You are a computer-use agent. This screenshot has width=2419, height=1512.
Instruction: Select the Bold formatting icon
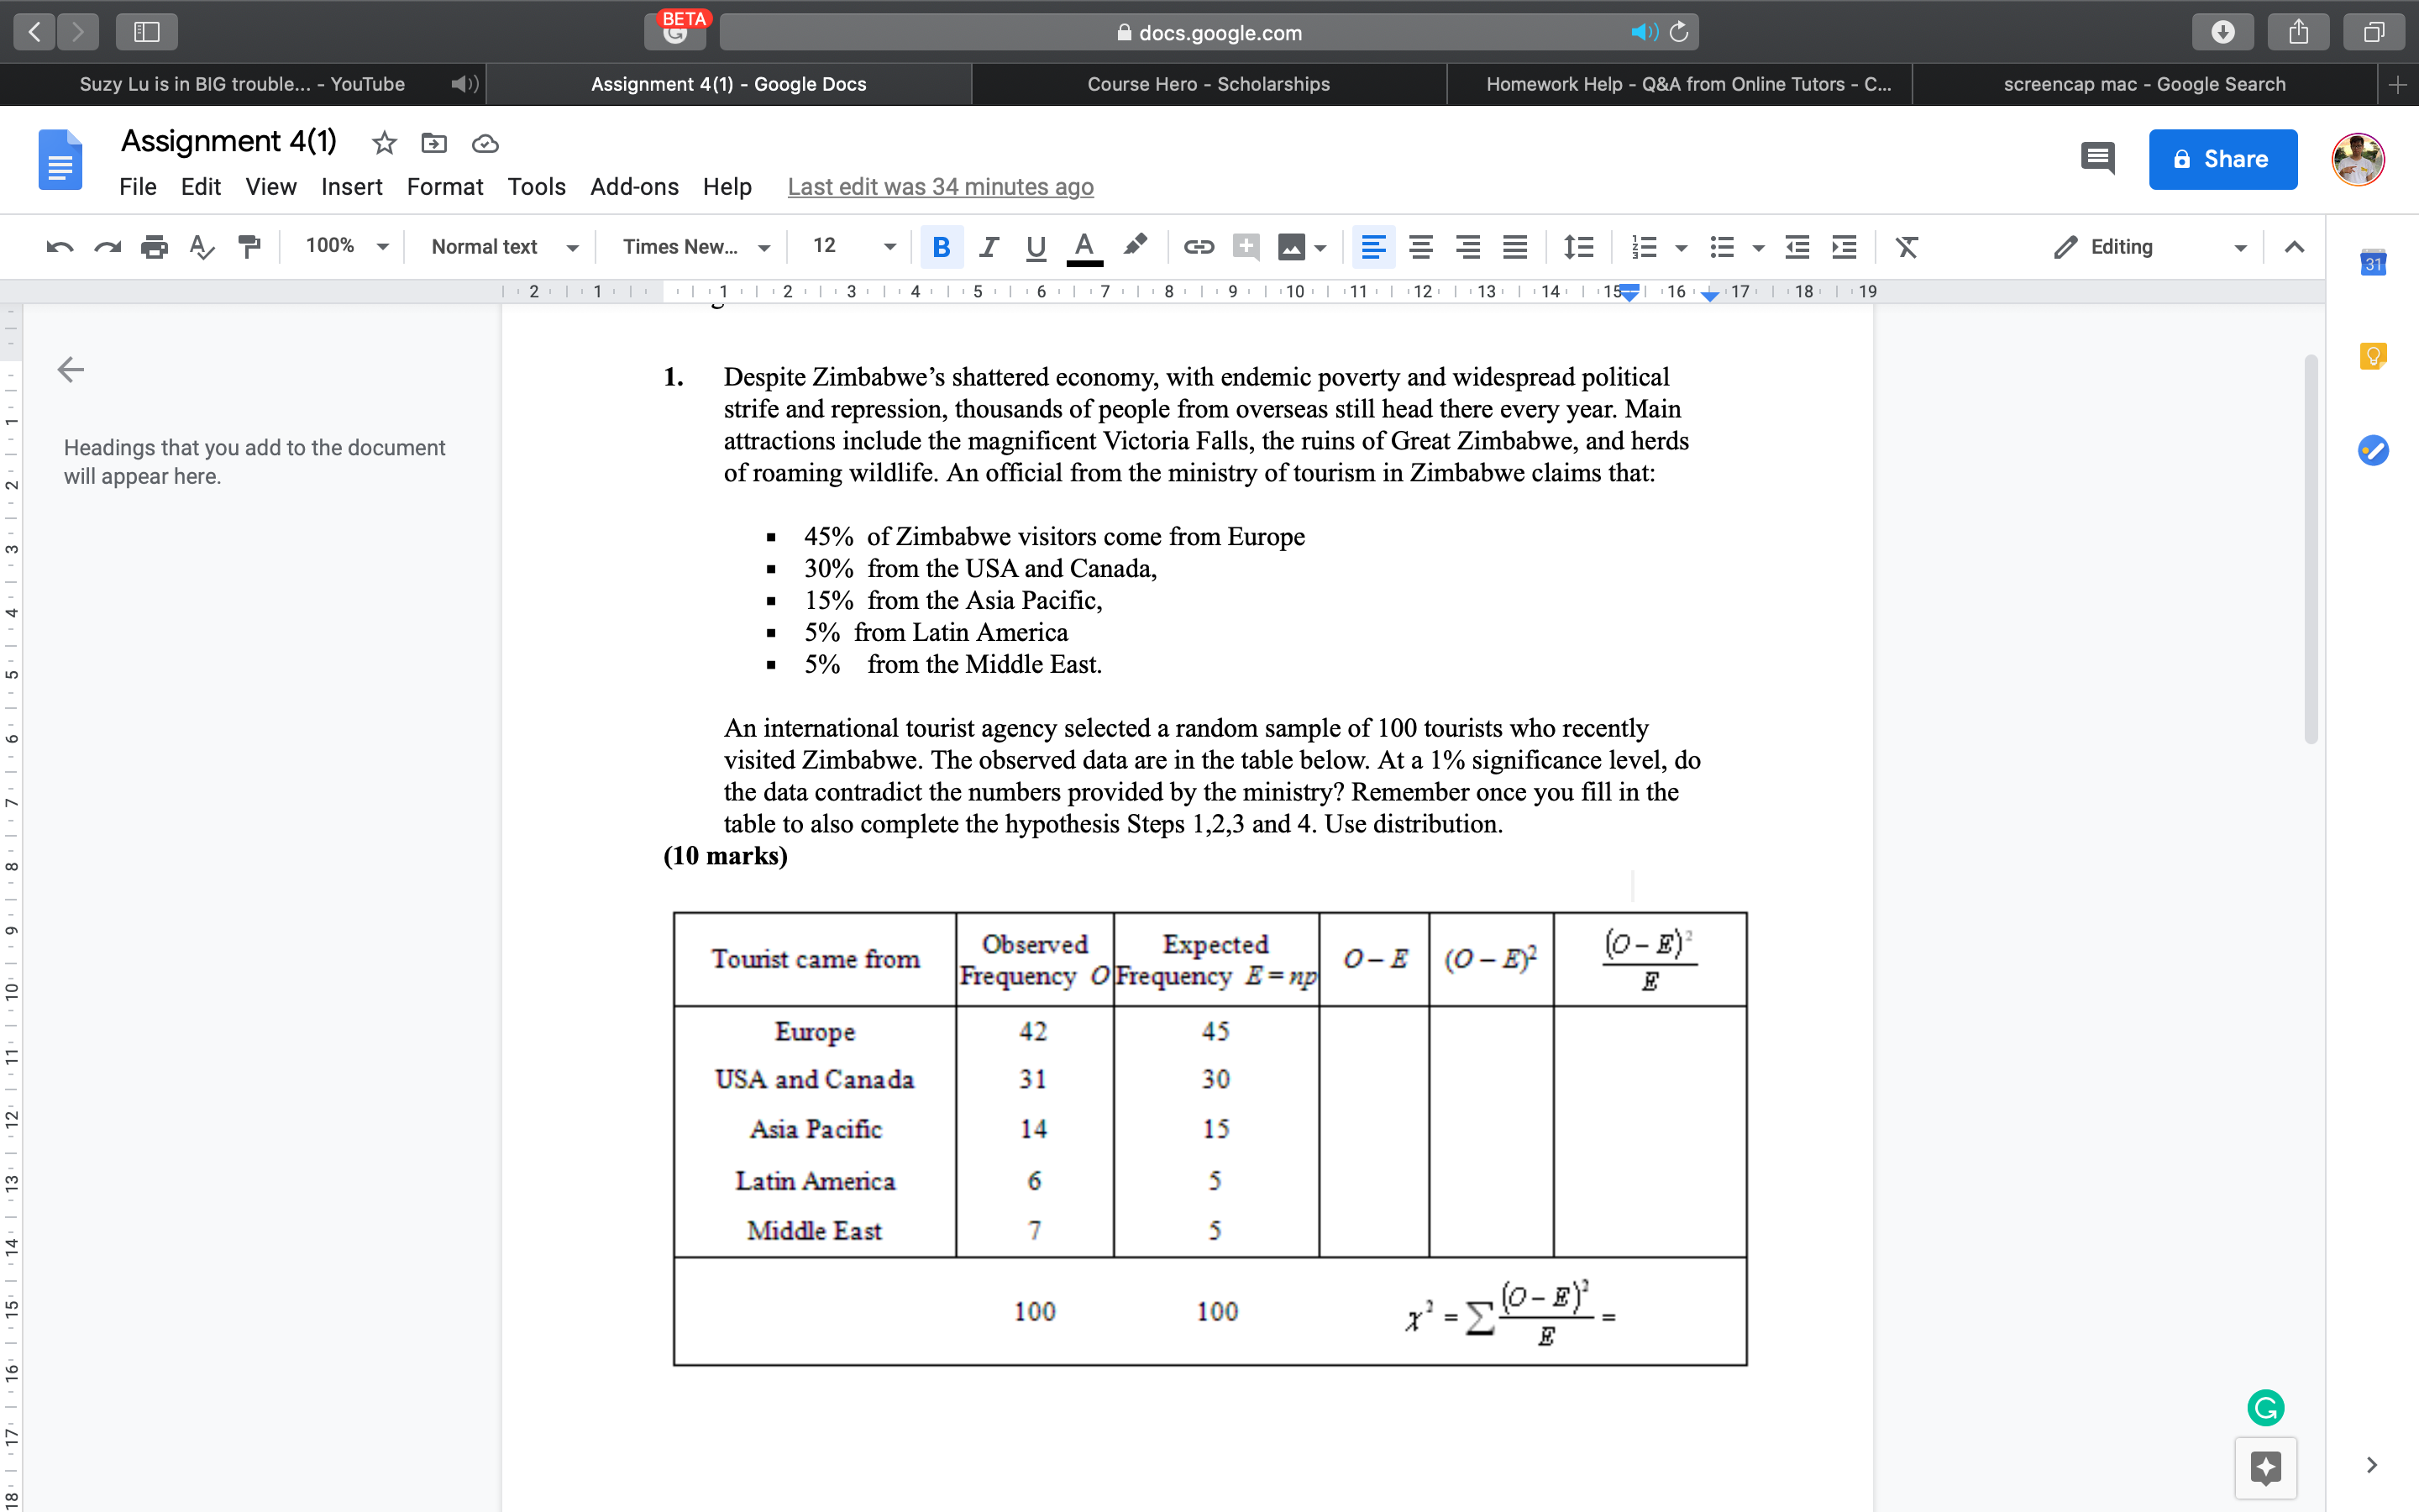940,246
